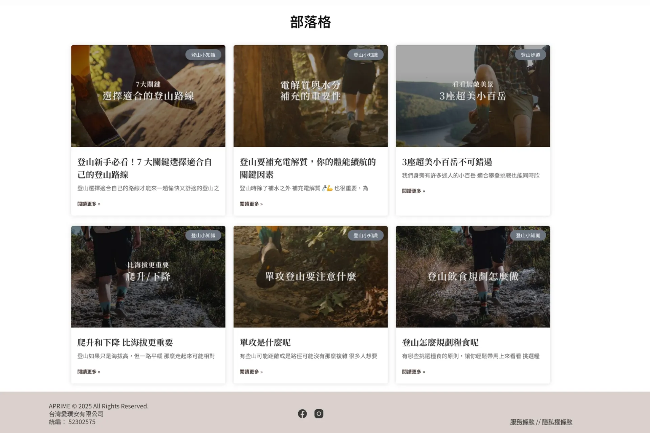Open the Instagram icon in footer

point(319,414)
